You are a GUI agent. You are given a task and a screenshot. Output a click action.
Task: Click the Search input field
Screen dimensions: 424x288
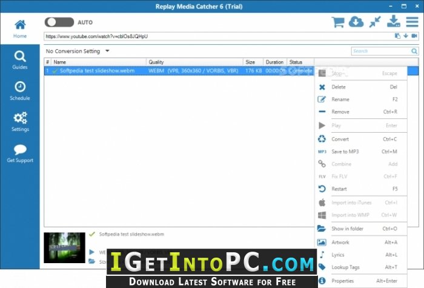381,51
